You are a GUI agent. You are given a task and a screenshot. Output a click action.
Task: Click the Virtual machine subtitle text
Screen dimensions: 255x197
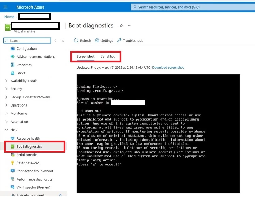(x=25, y=32)
